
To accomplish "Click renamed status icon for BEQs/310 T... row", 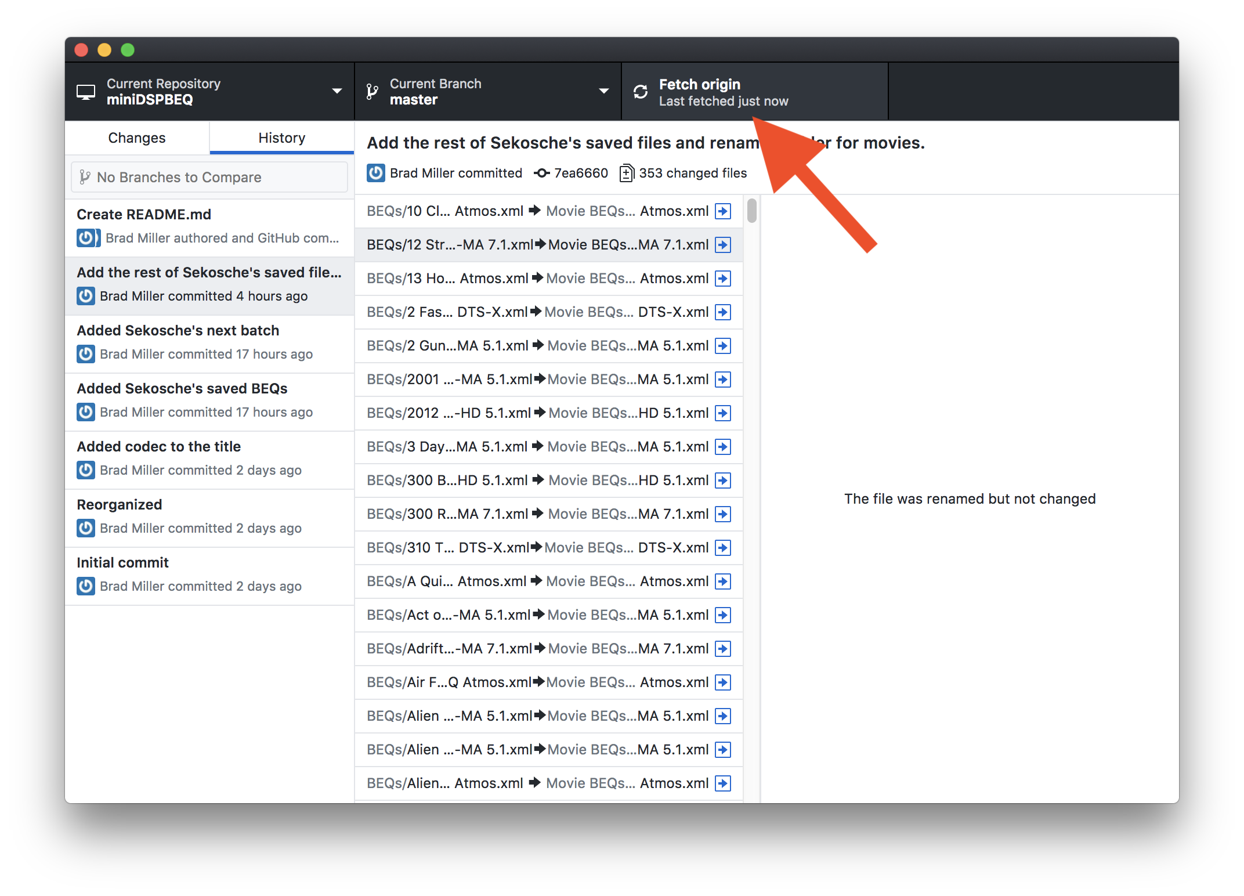I will (x=723, y=548).
